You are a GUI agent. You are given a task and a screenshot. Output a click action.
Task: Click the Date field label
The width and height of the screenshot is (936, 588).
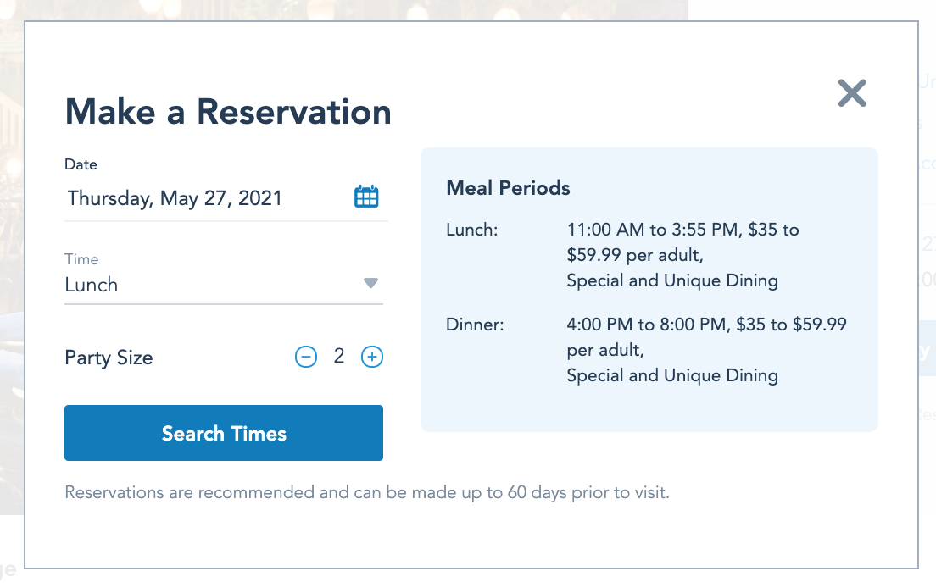[x=81, y=164]
